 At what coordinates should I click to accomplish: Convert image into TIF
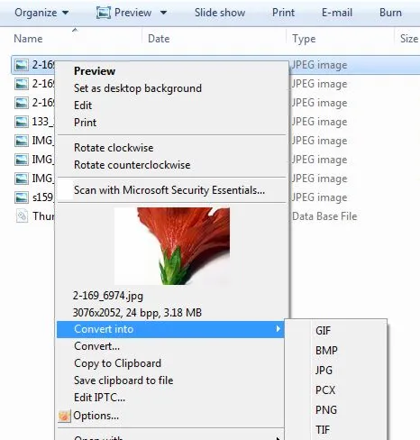pyautogui.click(x=323, y=430)
